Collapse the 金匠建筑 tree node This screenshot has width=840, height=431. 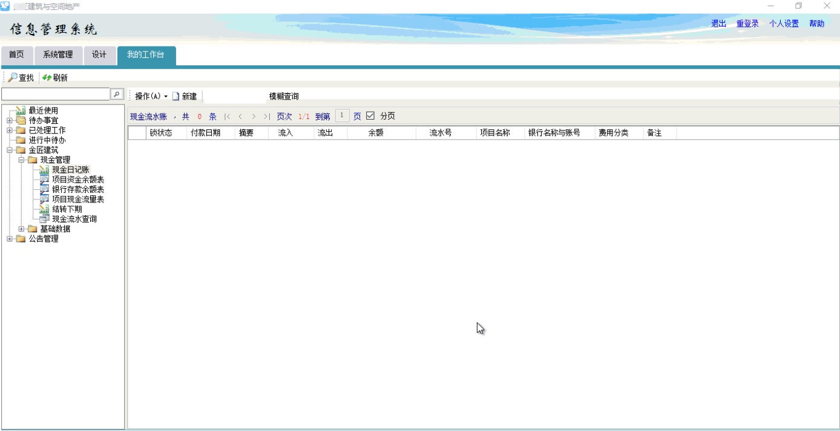[x=10, y=150]
